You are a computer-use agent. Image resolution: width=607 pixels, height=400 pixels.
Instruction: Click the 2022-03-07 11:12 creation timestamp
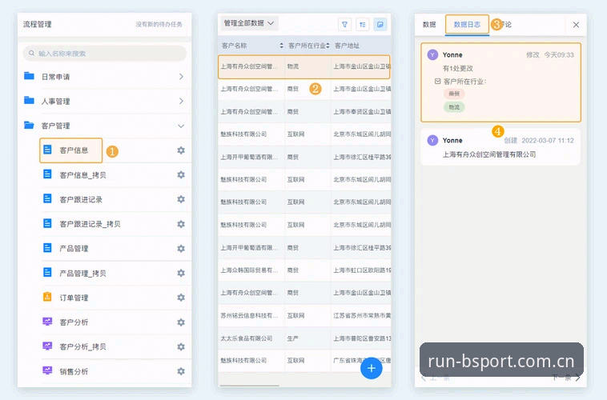tap(548, 141)
